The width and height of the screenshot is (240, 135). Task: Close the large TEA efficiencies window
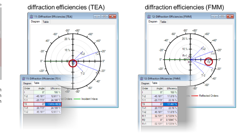[112, 16]
